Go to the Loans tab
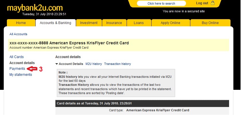The width and height of the screenshot is (244, 115). click(139, 23)
